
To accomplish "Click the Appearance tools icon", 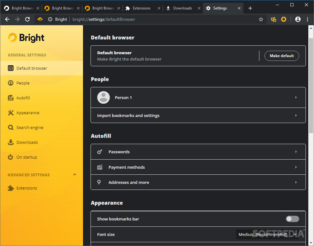I will [x=11, y=113].
